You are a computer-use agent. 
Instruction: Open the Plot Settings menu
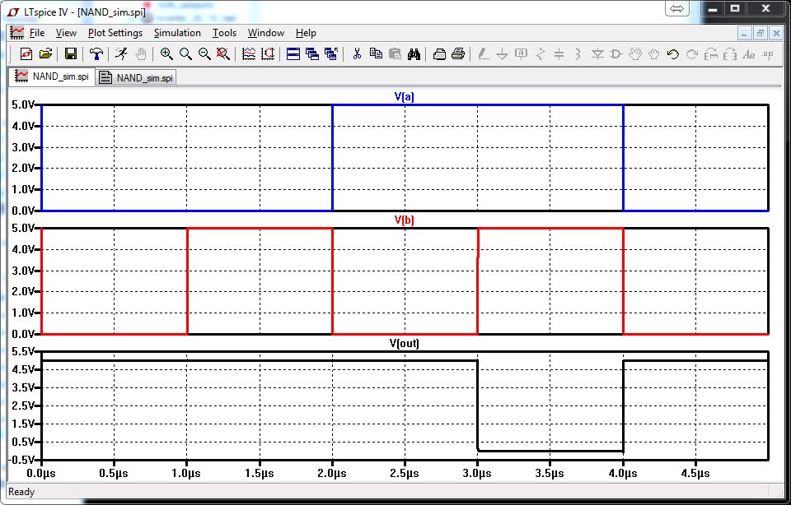coord(115,33)
